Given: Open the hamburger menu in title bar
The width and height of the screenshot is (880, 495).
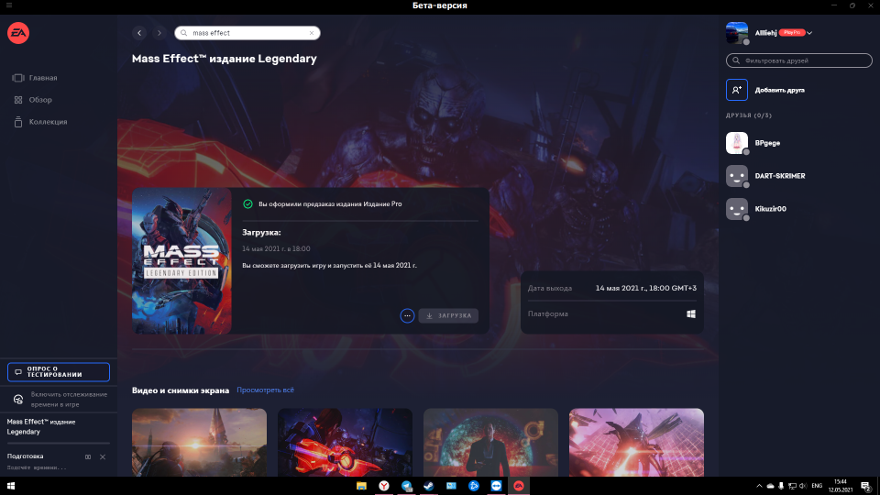Looking at the screenshot, I should coord(9,5).
